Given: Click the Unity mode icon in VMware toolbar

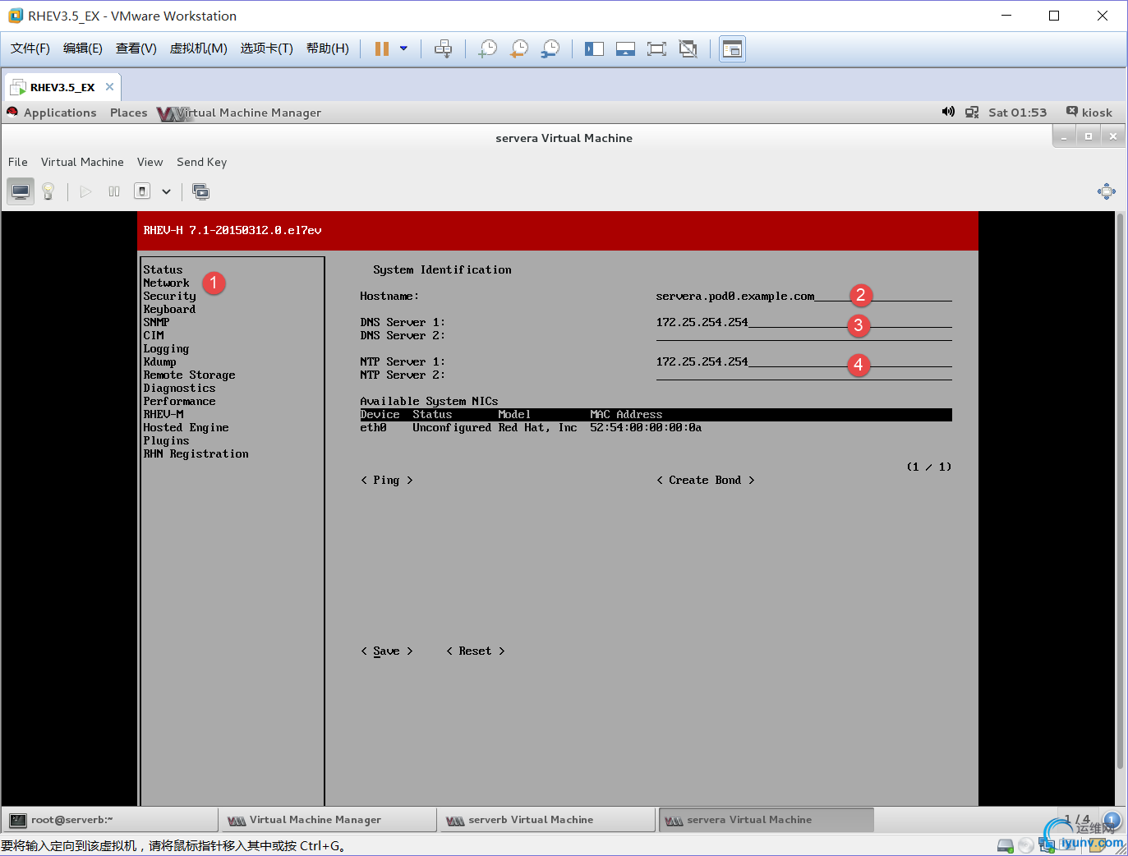Looking at the screenshot, I should (x=688, y=49).
